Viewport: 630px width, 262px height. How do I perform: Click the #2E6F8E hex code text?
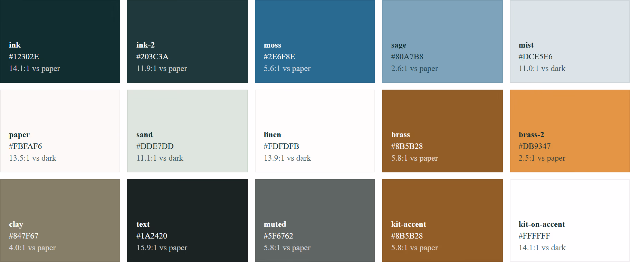click(279, 57)
